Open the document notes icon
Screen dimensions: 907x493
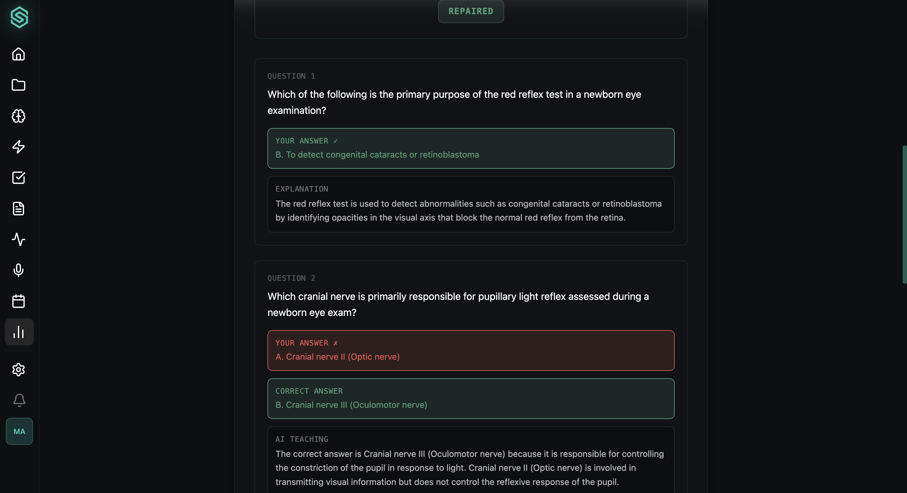click(x=19, y=209)
